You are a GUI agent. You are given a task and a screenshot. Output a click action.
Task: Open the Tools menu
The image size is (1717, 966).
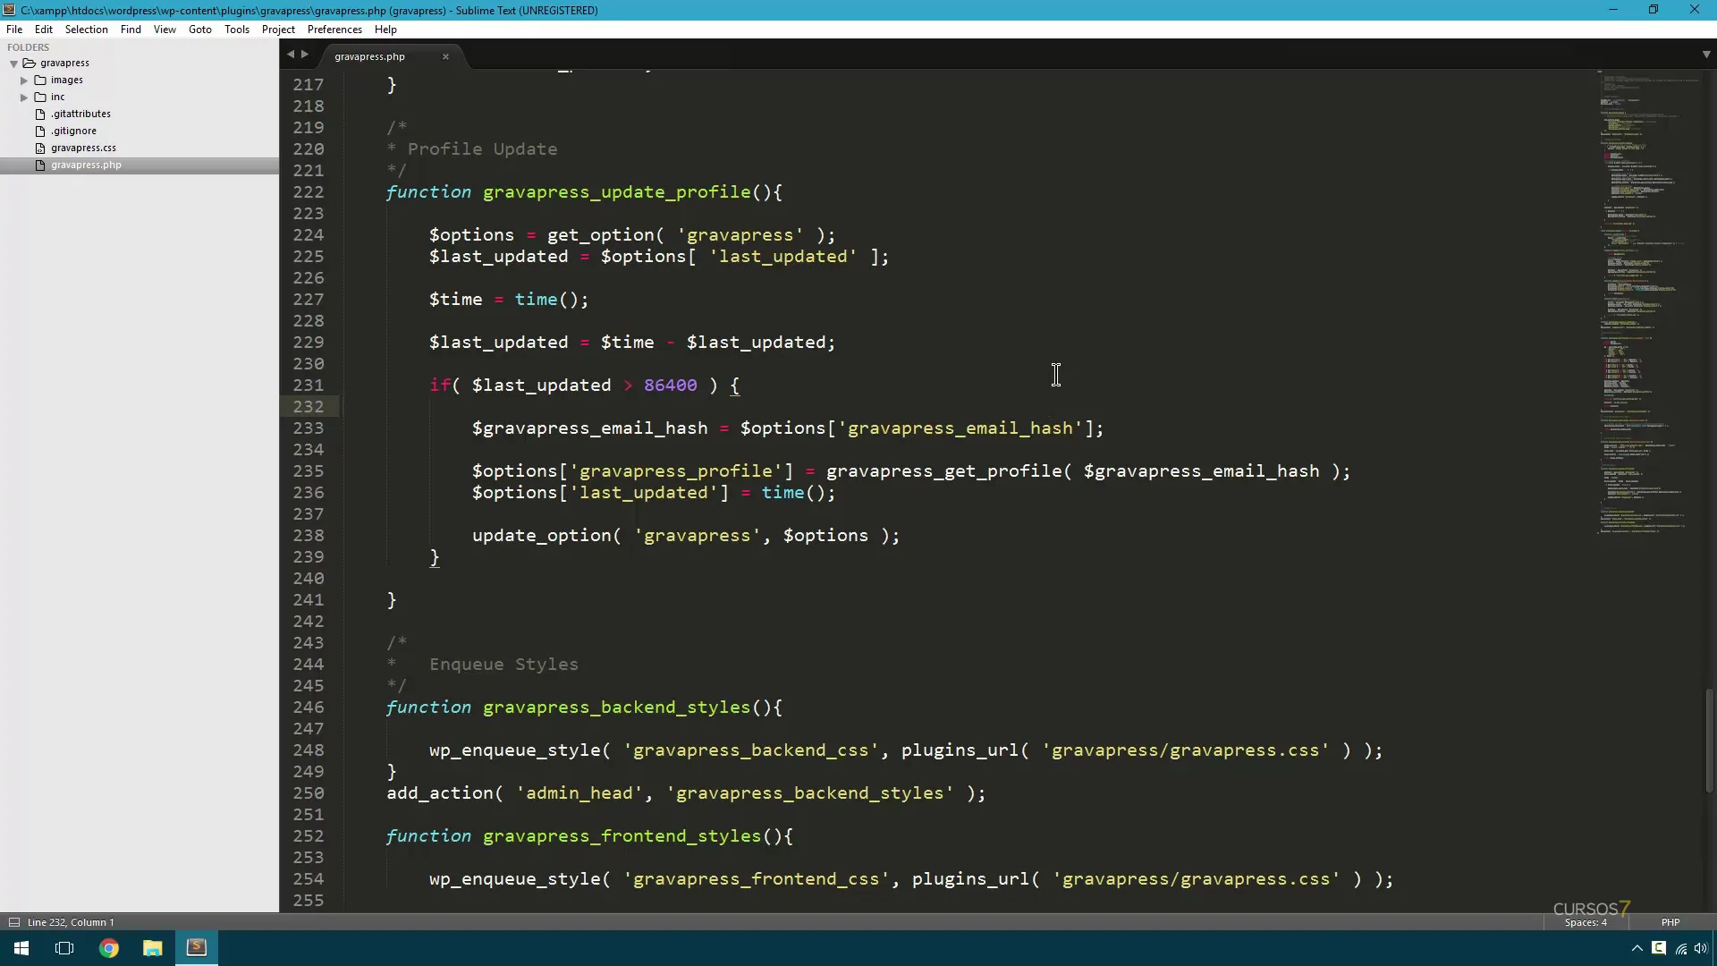[x=237, y=30]
